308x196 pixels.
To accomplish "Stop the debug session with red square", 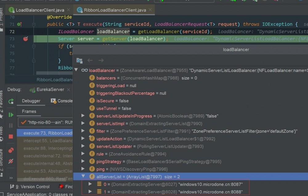I will (11, 136).
